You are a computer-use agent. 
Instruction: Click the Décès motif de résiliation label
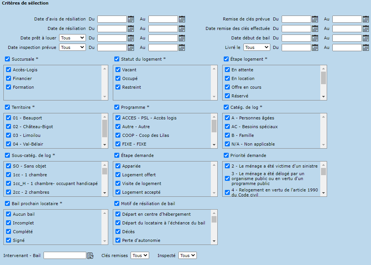(128, 232)
